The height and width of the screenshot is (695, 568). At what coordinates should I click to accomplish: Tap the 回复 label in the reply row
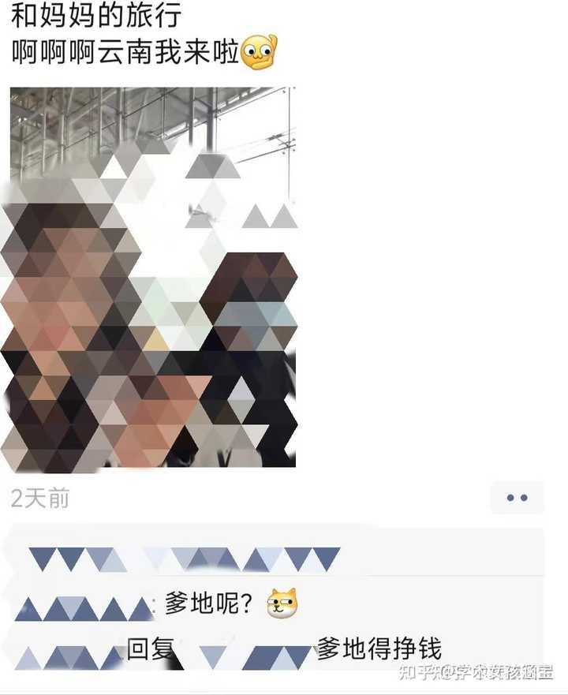(150, 649)
